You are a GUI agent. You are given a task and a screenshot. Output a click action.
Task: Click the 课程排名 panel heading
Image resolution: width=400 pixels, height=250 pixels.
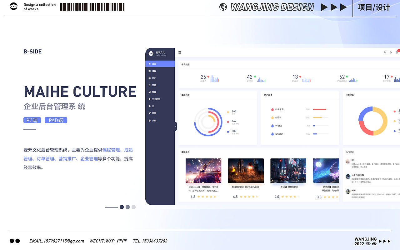click(x=185, y=152)
